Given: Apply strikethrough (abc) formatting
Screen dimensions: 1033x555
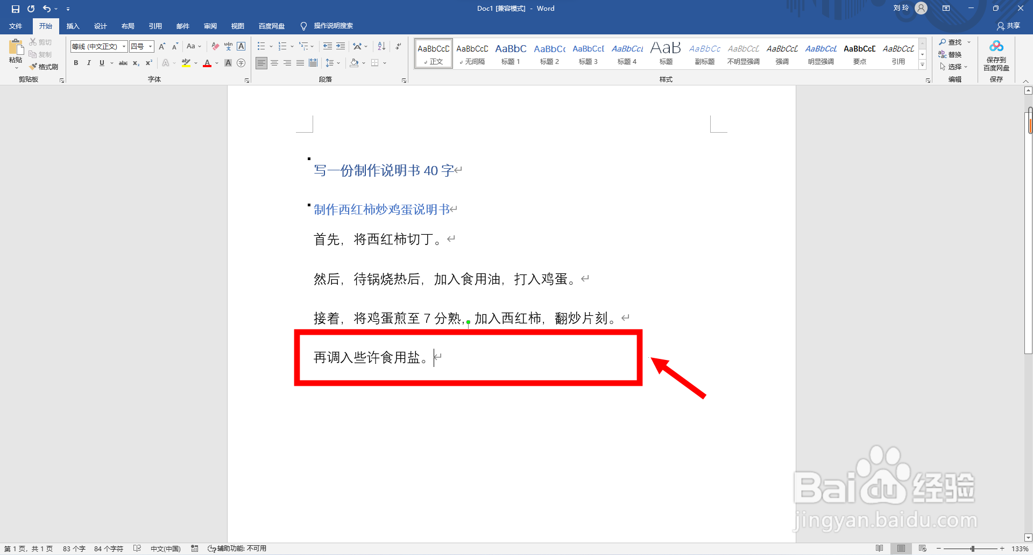Looking at the screenshot, I should tap(123, 63).
